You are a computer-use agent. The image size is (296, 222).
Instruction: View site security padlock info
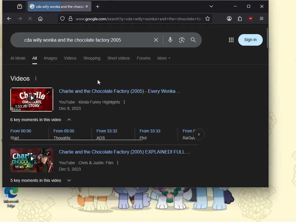71,19
